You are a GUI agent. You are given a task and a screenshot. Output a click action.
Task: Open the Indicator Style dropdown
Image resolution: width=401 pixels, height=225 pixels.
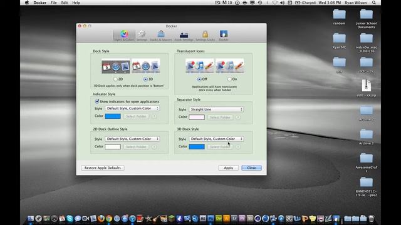132,108
